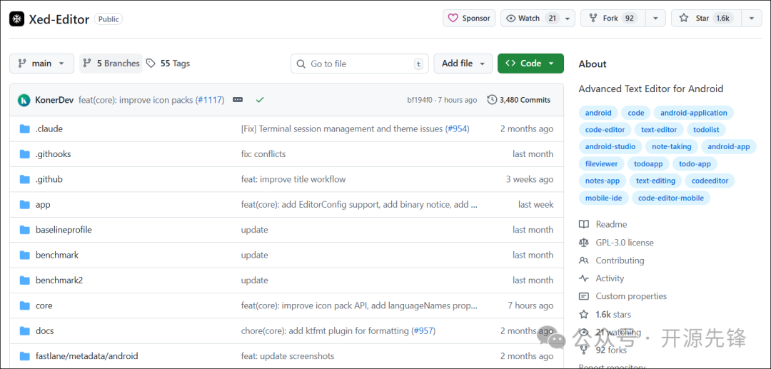Click the folder icon beside app
This screenshot has width=771, height=369.
coord(24,204)
